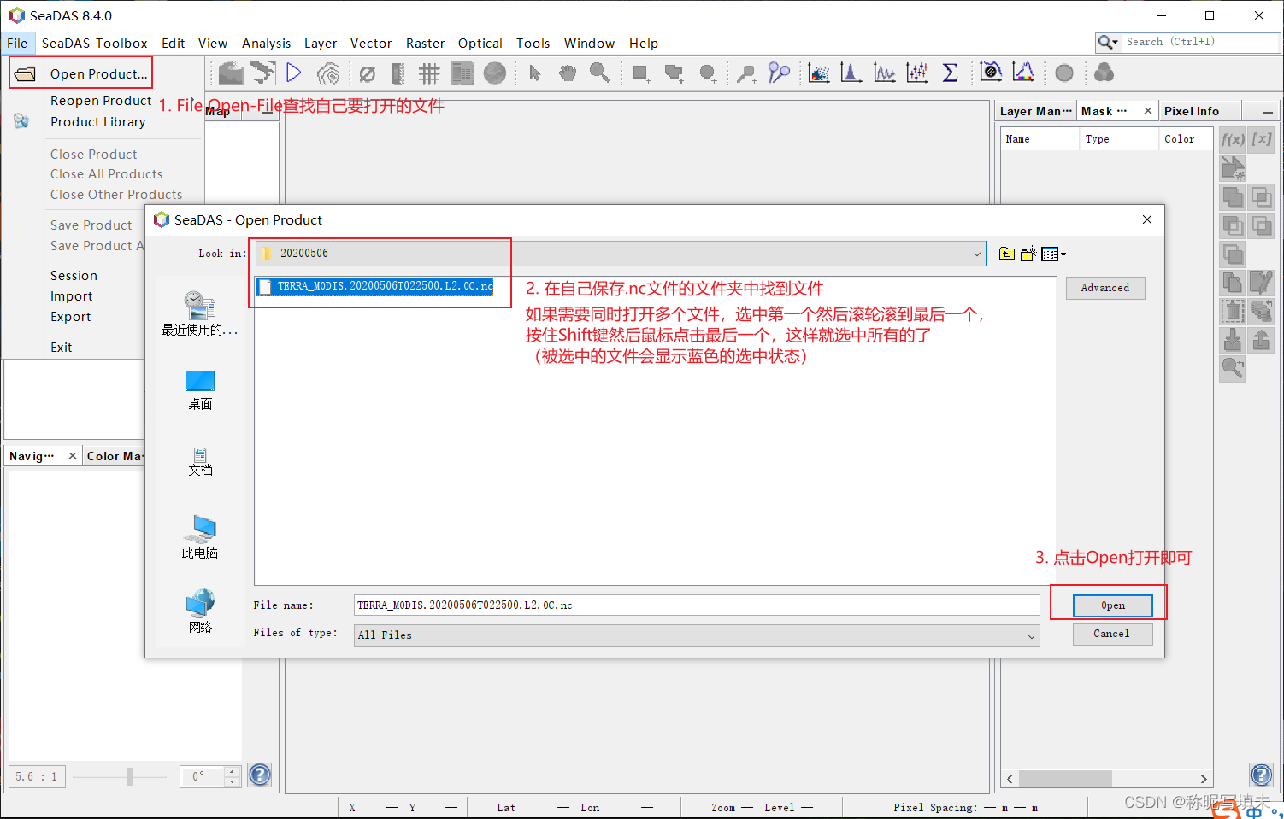
Task: Open the SeaDAS-Toolbox menu
Action: pos(95,43)
